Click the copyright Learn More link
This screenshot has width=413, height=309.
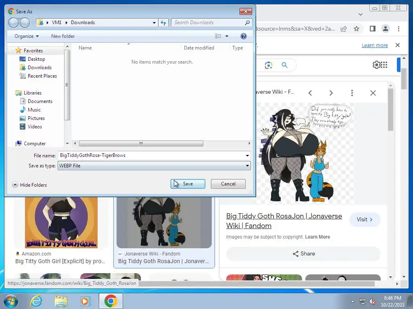click(317, 237)
